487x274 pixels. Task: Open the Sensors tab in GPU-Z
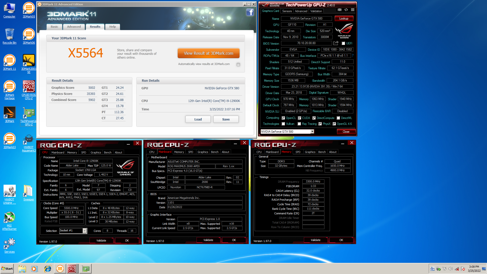[287, 11]
